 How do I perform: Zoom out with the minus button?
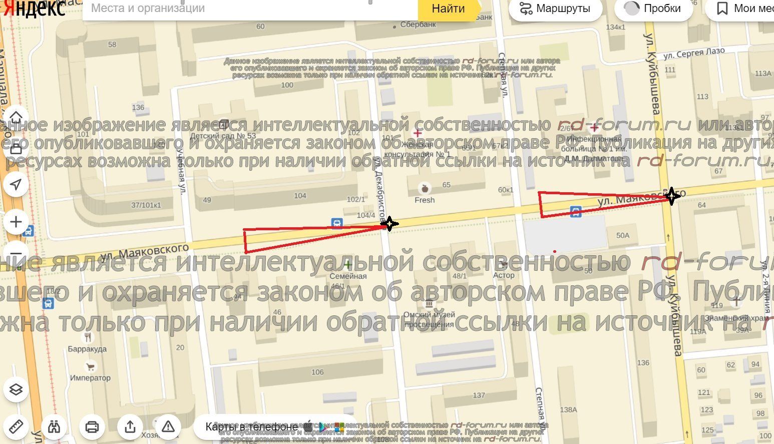(x=16, y=253)
